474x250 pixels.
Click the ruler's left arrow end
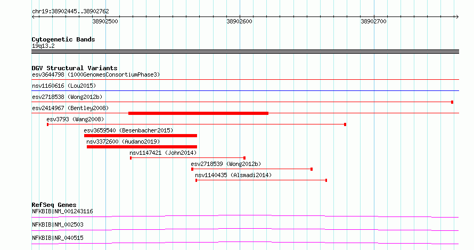tap(33, 16)
